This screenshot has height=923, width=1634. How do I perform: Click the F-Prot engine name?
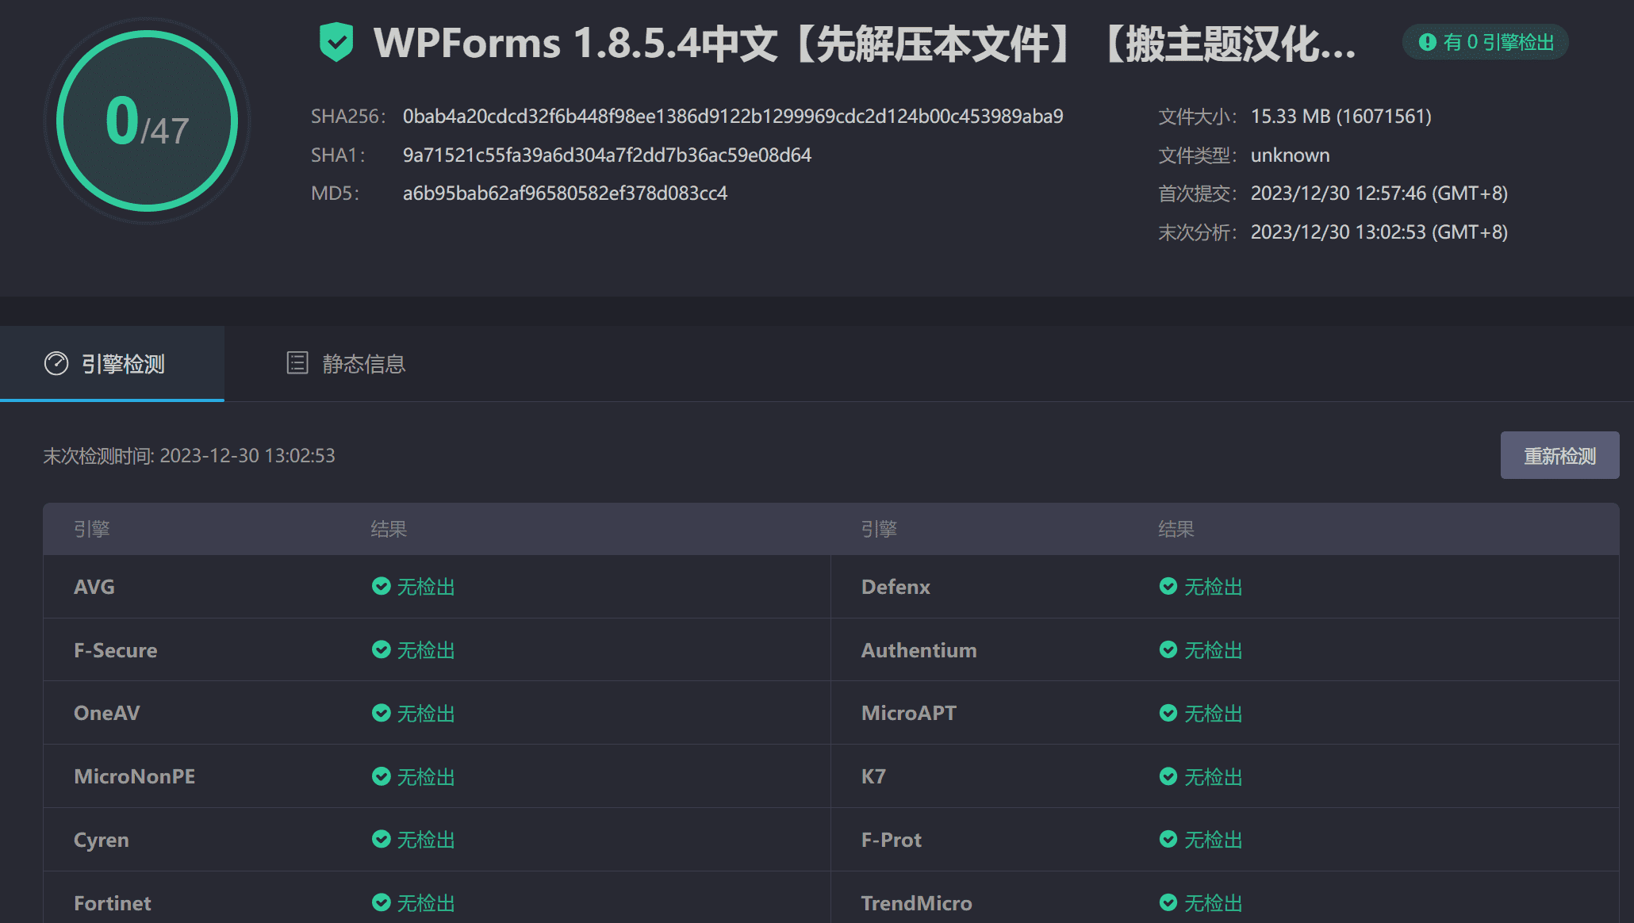point(892,840)
